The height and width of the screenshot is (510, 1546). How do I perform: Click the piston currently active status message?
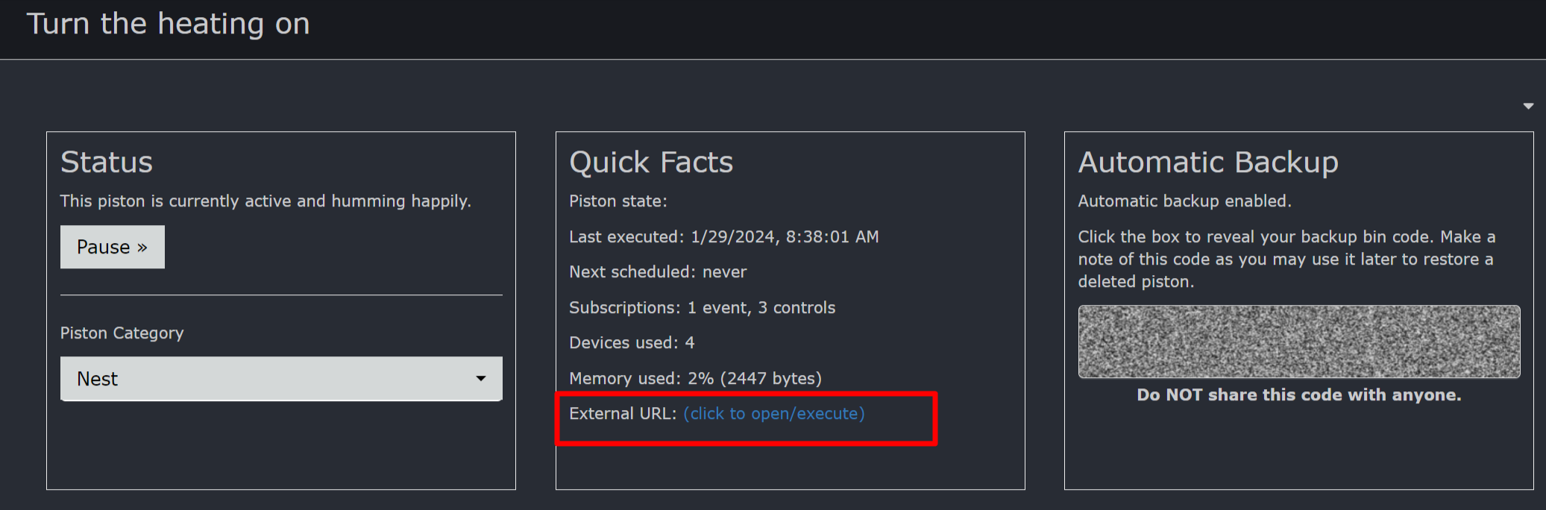(265, 201)
